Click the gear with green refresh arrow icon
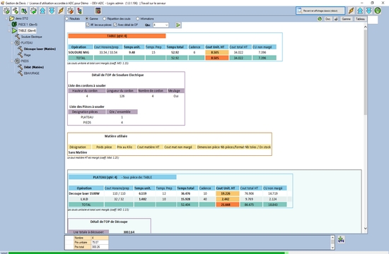The height and width of the screenshot is (254, 389). (33, 11)
